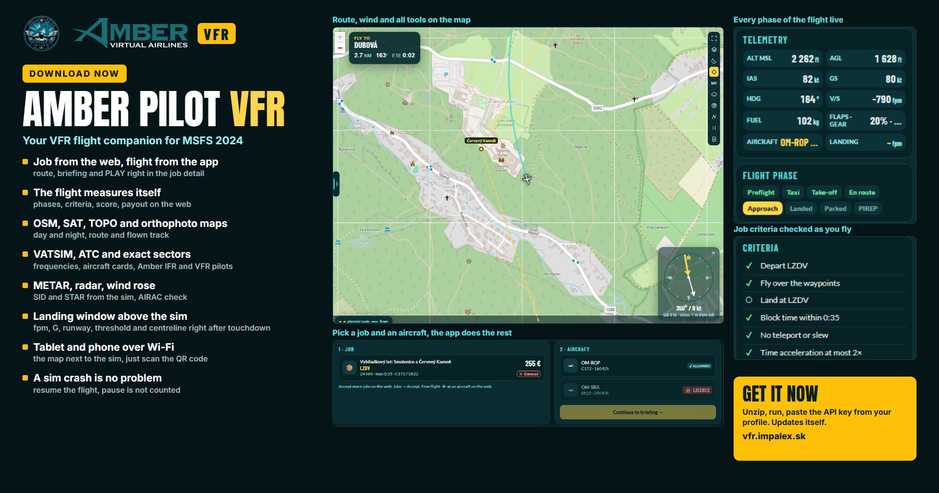Click the Land at LZDV criterion circle
This screenshot has width=939, height=493.
(x=749, y=300)
